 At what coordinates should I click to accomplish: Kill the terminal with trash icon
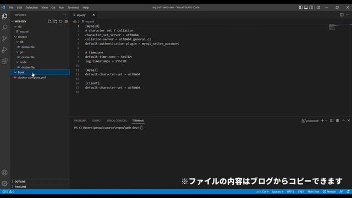point(337,120)
